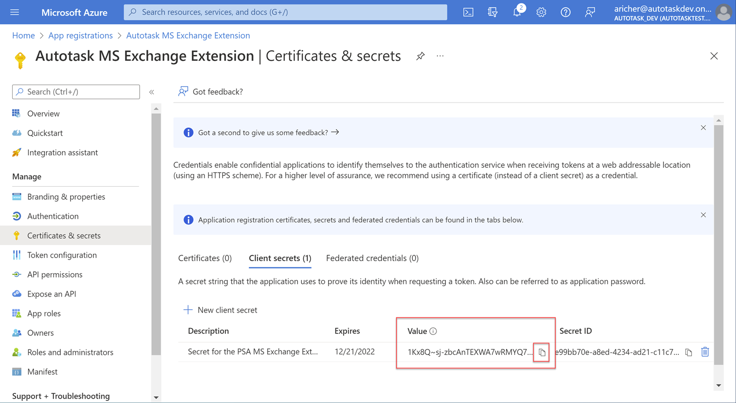Dismiss the feedback request banner
The width and height of the screenshot is (736, 403).
703,128
